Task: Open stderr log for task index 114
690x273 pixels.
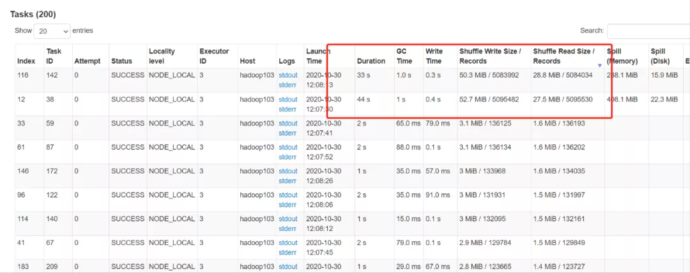Action: [x=288, y=228]
